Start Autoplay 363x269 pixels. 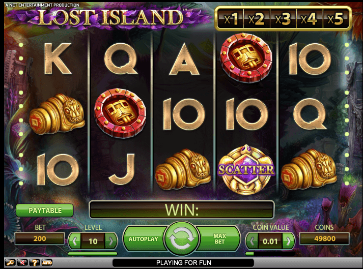tap(144, 239)
